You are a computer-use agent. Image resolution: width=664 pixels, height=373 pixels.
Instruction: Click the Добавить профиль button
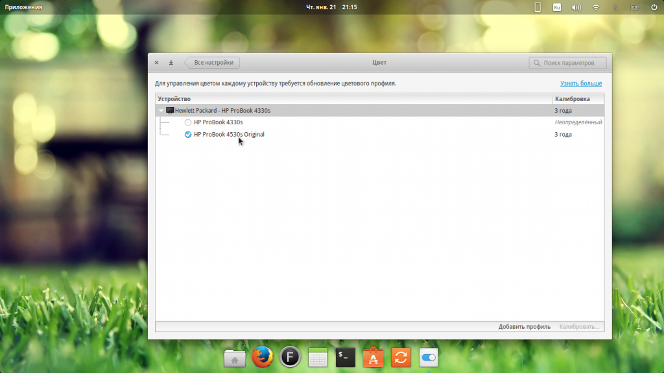[x=524, y=326]
